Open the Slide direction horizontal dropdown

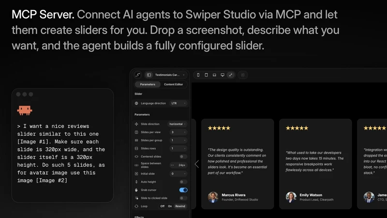coord(178,124)
